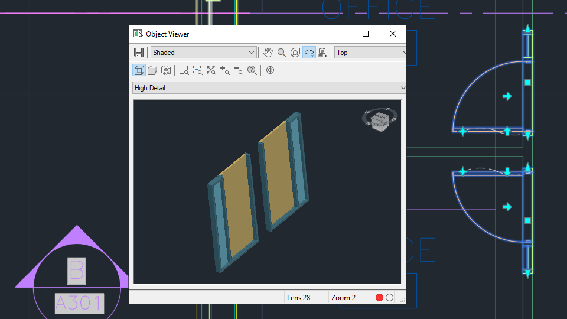Click the Zoom Out minus magnifier
The image size is (567, 319).
[238, 70]
